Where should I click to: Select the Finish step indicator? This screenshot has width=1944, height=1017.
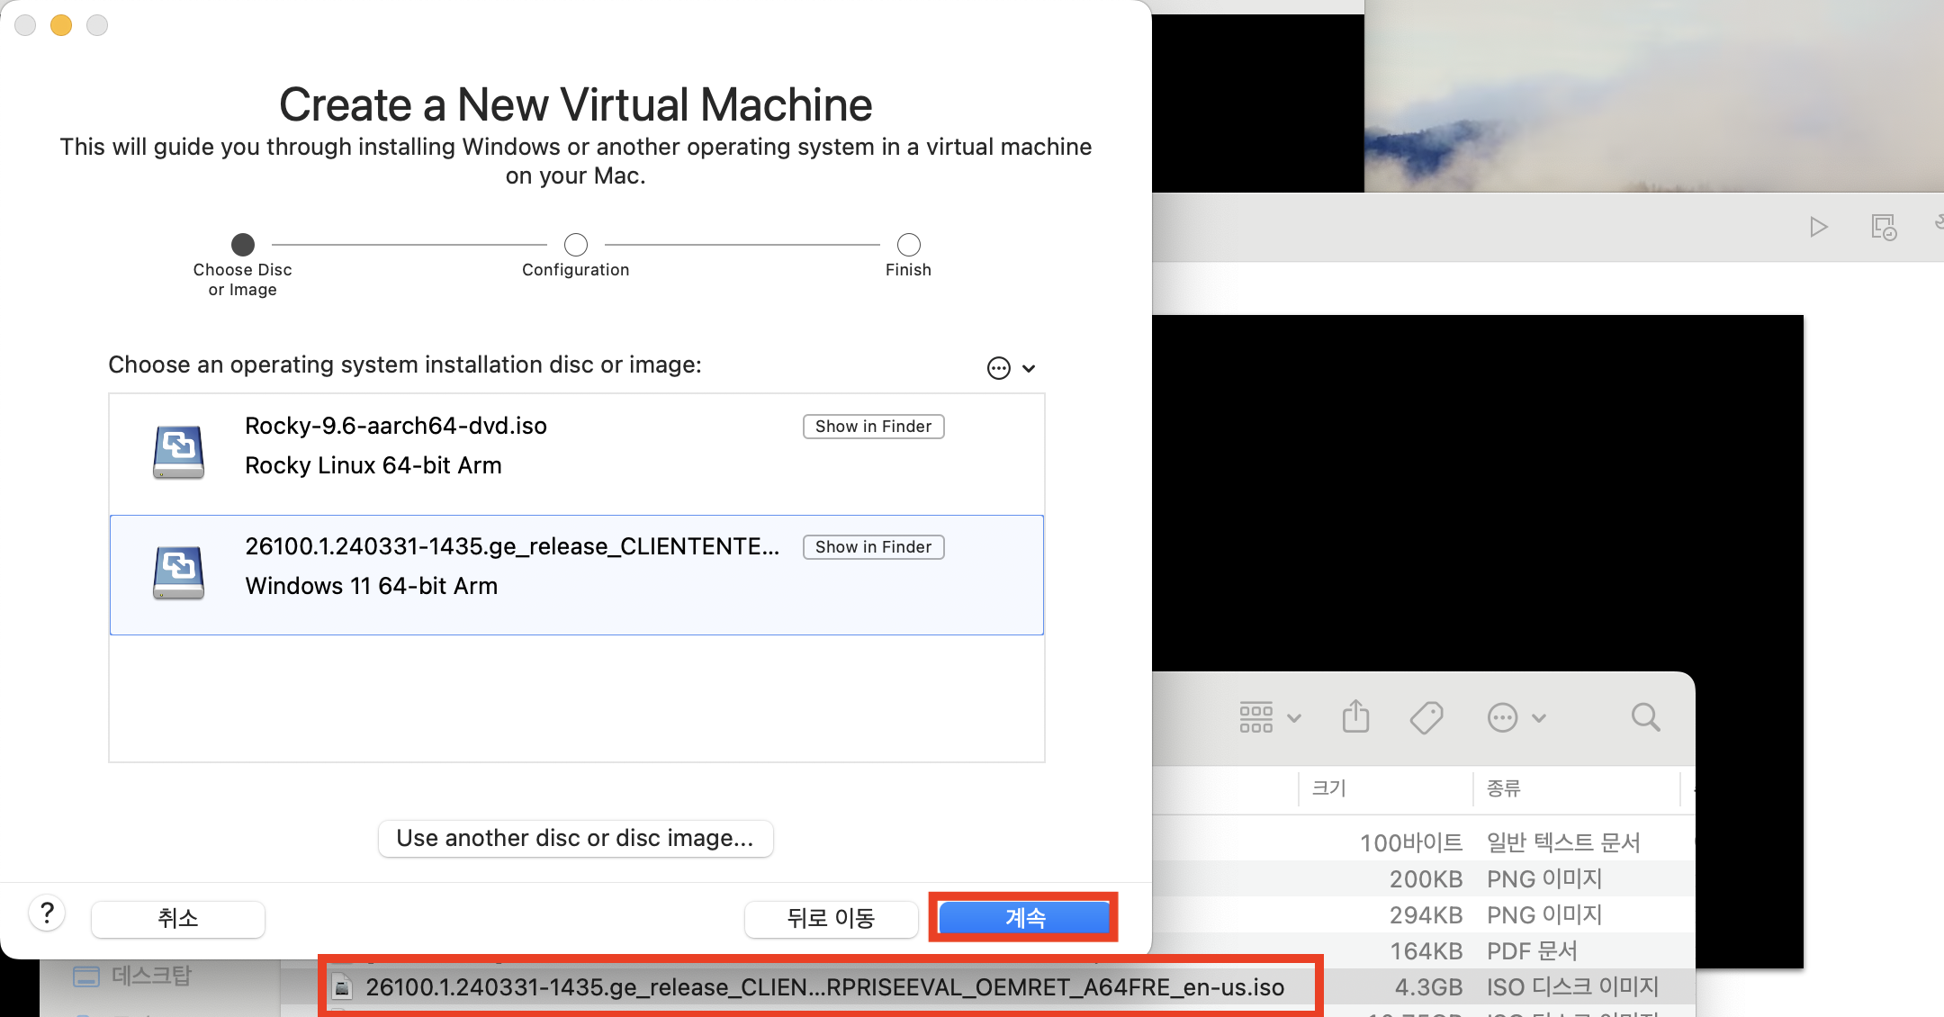pyautogui.click(x=908, y=245)
